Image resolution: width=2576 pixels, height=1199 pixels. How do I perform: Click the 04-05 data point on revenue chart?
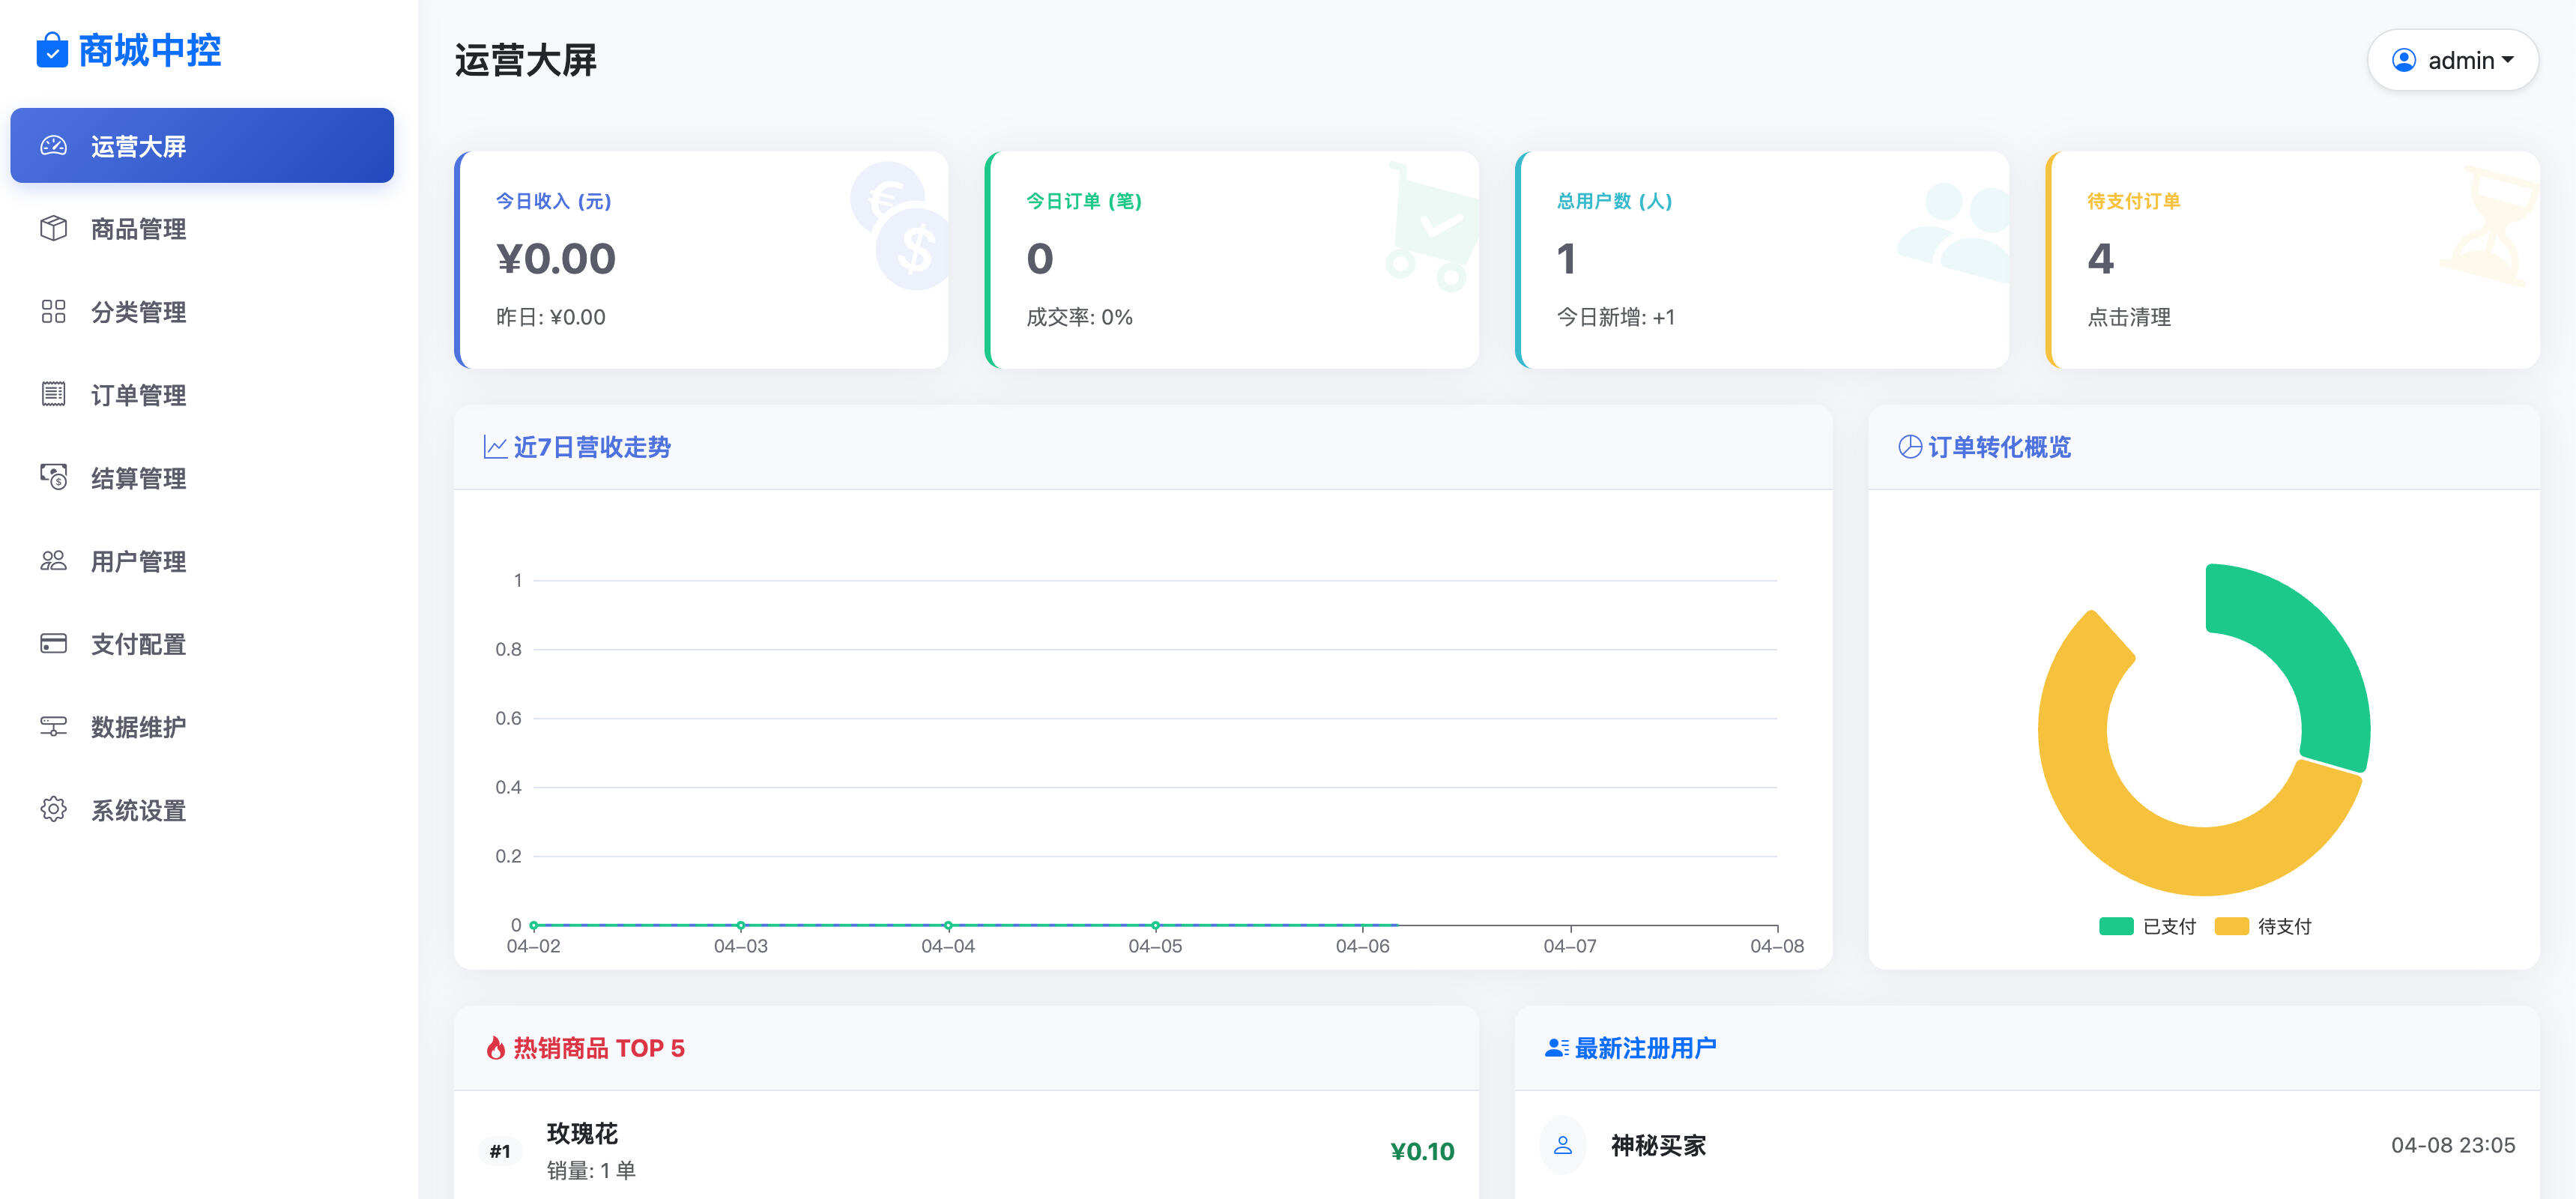(x=1155, y=925)
